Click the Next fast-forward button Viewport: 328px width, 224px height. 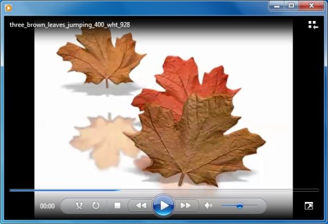coord(185,206)
